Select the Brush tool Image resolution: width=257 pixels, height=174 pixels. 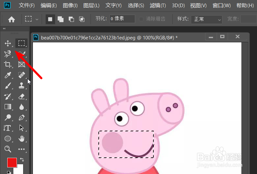click(x=8, y=86)
